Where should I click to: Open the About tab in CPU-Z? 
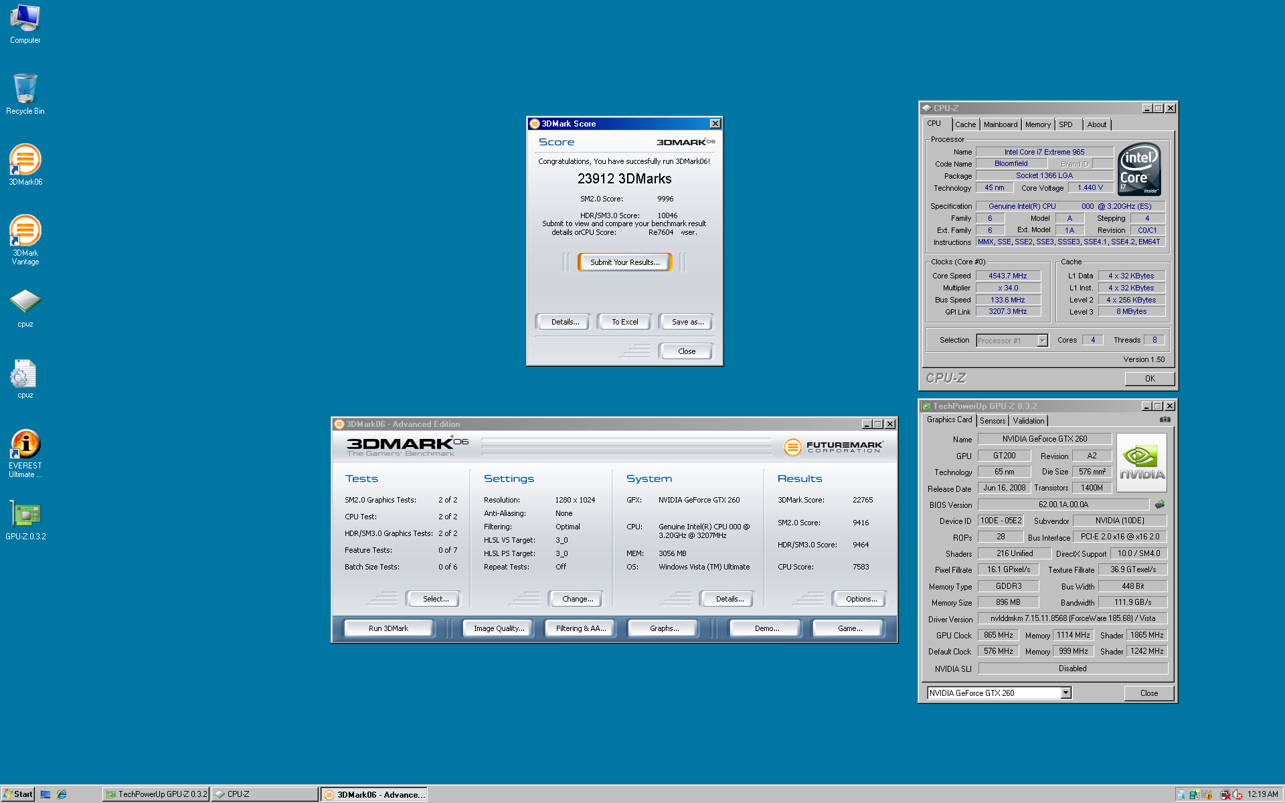click(1096, 124)
